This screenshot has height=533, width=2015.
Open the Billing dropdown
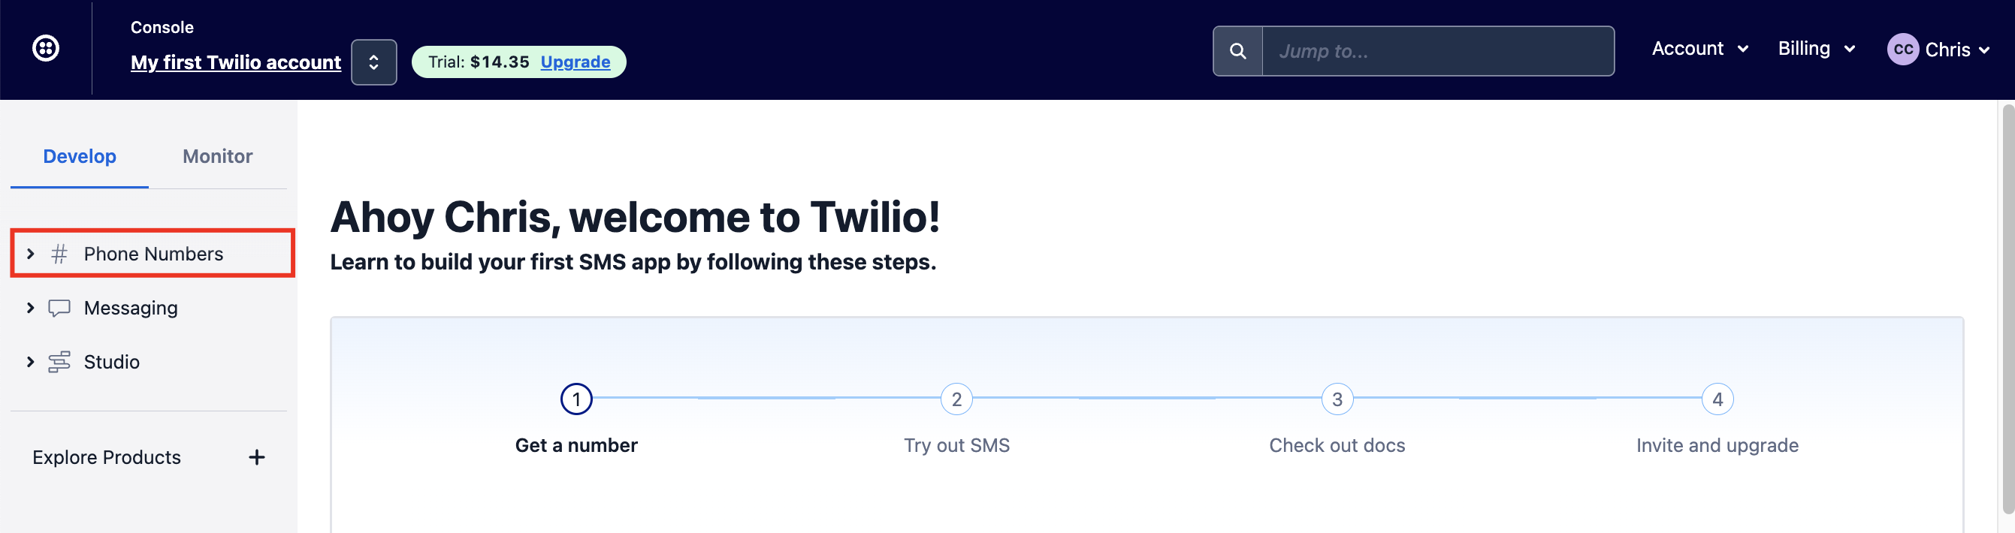click(x=1816, y=48)
